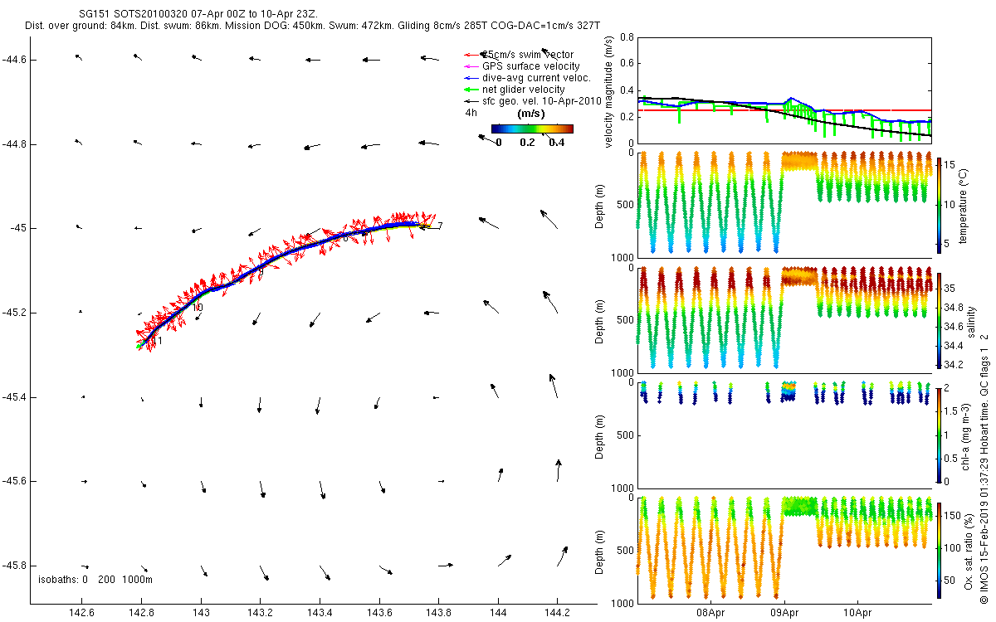Click the velocity (m/s) color bar
This screenshot has width=996, height=622.
tap(532, 129)
